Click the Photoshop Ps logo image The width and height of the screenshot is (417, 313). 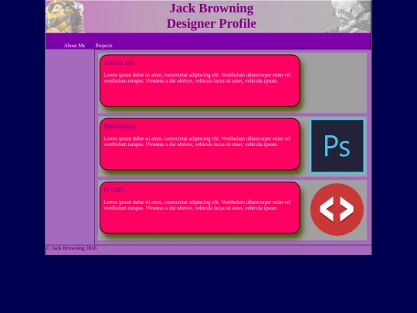337,146
